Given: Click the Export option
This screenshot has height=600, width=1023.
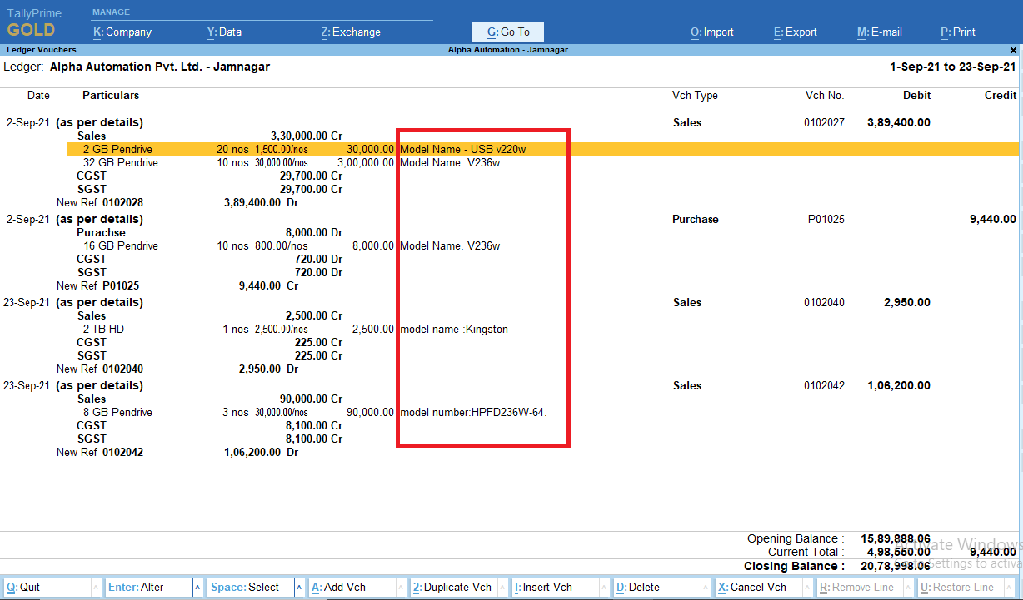Looking at the screenshot, I should [x=795, y=32].
